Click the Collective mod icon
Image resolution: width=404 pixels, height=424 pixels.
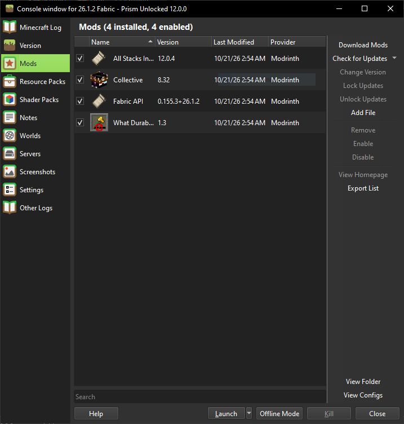(x=99, y=79)
